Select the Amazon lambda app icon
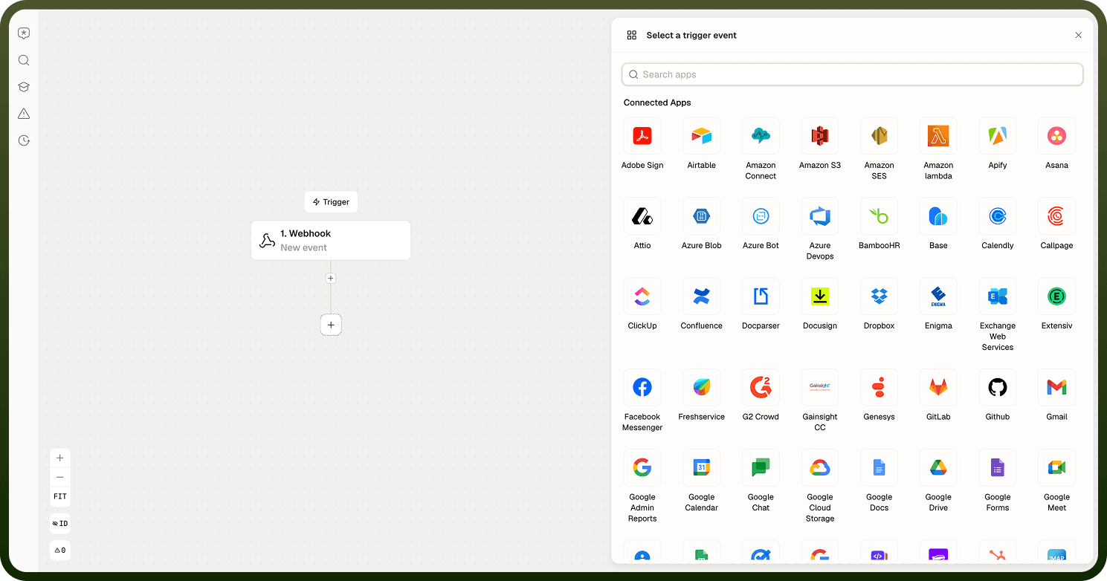This screenshot has width=1107, height=581. coord(938,136)
